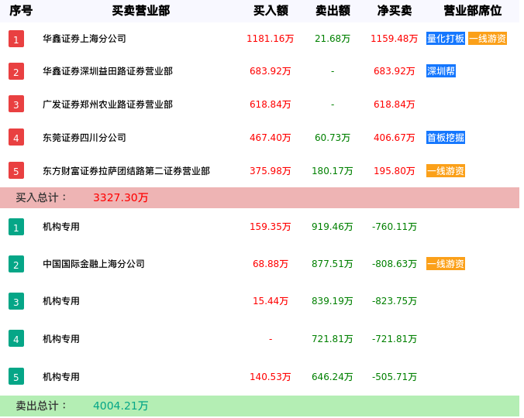Click sell amount 646.24万
Screen dimensions: 524x418
tap(333, 377)
